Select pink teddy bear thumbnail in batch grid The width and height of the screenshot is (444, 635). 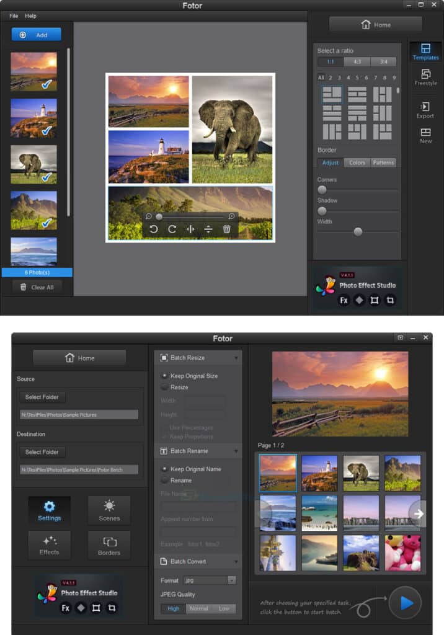pos(402,553)
